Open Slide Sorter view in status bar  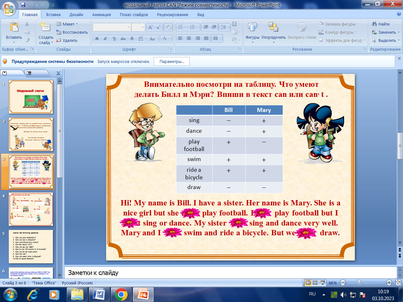[315, 283]
